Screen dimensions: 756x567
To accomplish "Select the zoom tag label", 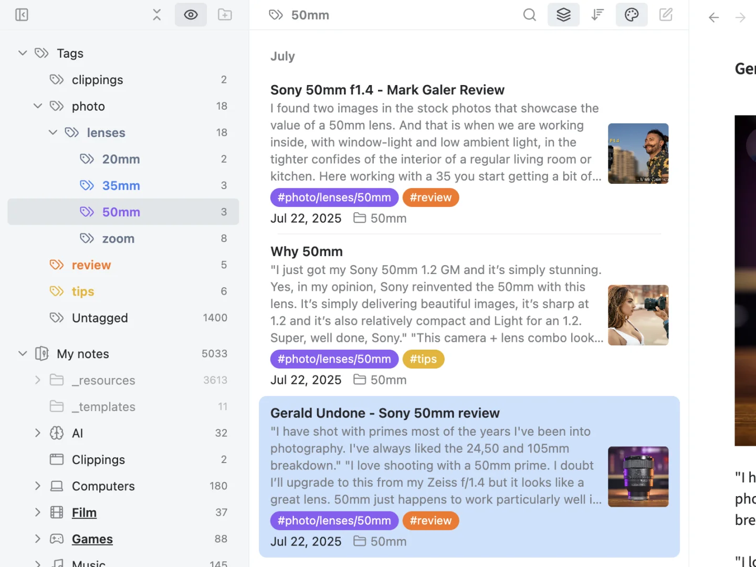I will coord(119,238).
